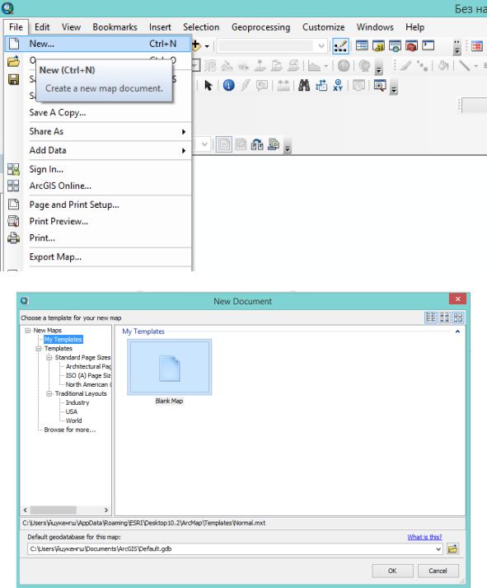Open the View menu

71,27
